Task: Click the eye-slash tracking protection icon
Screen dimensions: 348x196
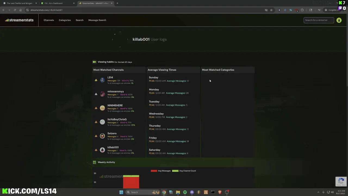Action: click(266, 10)
